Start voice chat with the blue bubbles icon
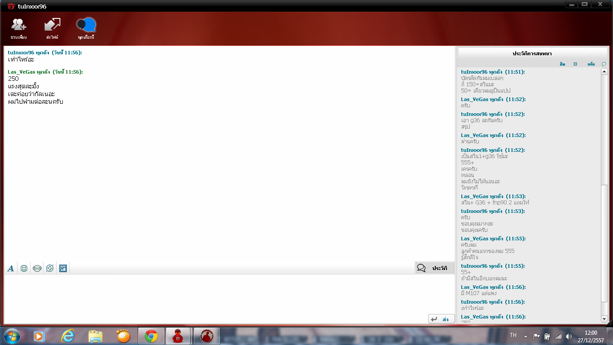This screenshot has width=613, height=345. 86,28
